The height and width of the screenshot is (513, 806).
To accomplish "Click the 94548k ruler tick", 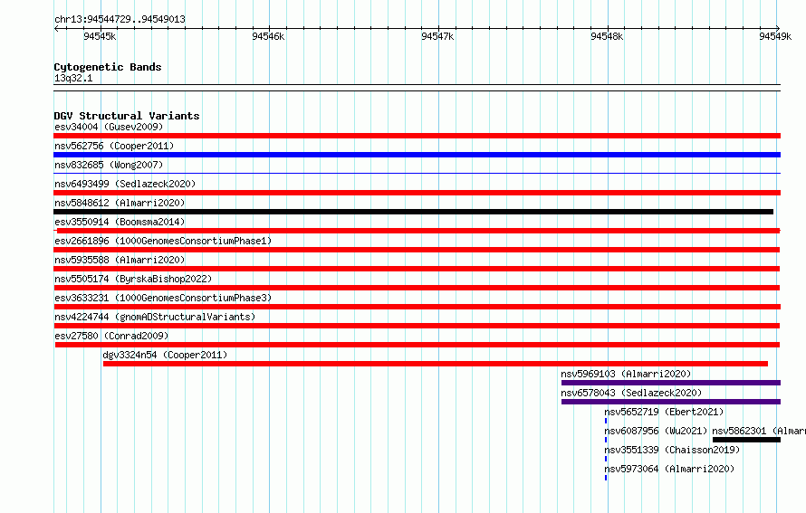I will point(607,36).
